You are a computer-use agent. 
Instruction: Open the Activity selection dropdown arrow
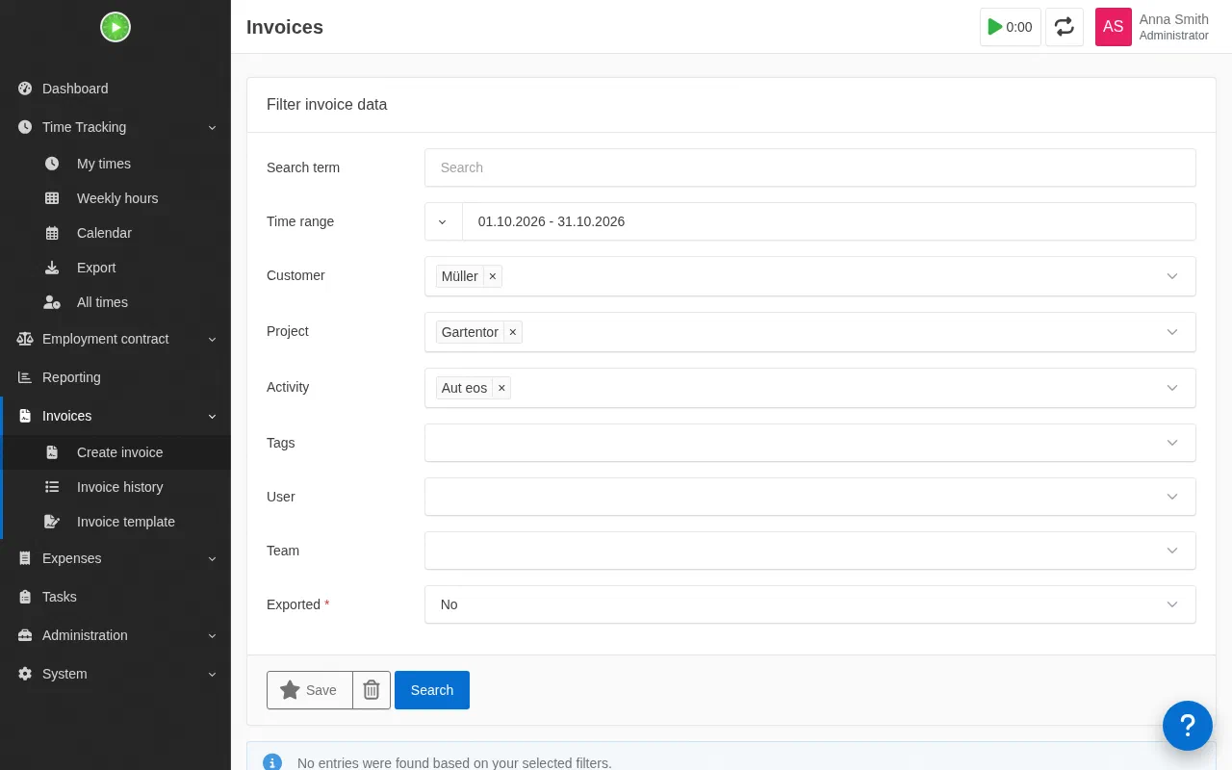[1172, 388]
